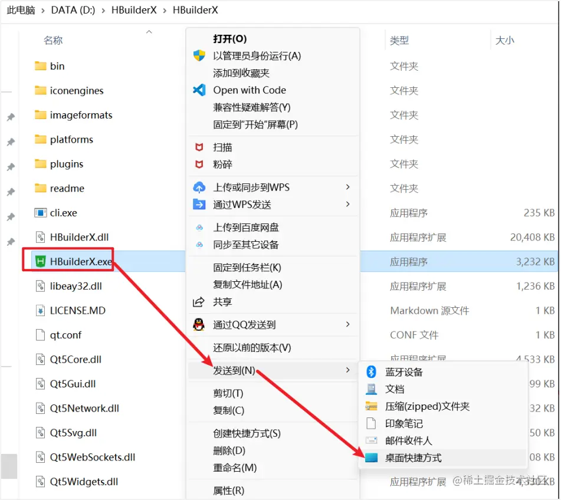Click the mail recipient envelope icon
The image size is (561, 500).
tap(372, 440)
